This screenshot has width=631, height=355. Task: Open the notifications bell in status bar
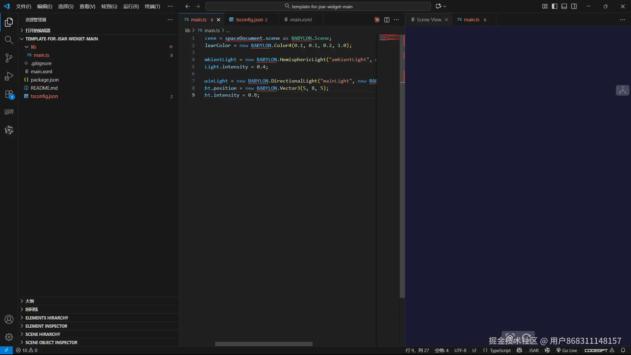623,350
